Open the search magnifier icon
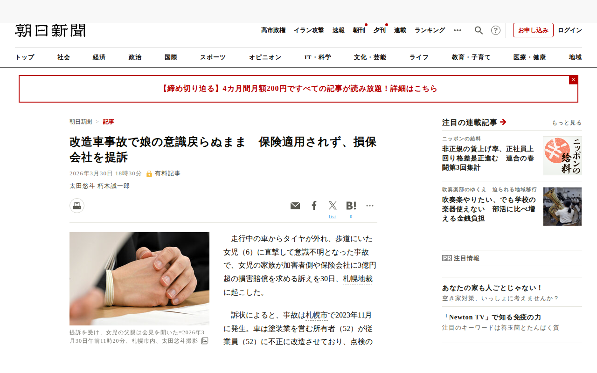 479,30
